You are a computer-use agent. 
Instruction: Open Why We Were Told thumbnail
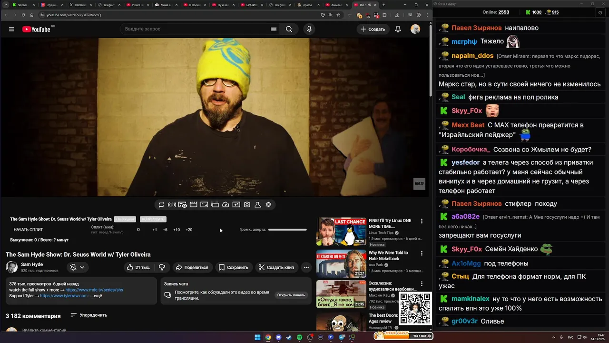pyautogui.click(x=341, y=263)
